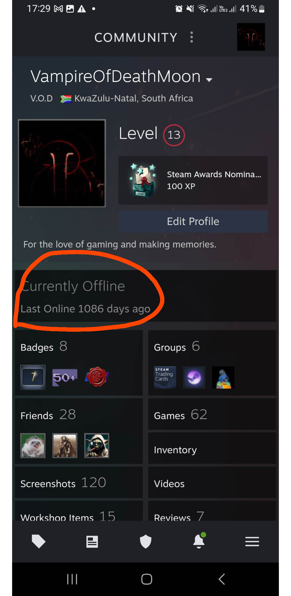The width and height of the screenshot is (291, 596).
Task: Open the Screenshots 120 section
Action: coord(79,482)
